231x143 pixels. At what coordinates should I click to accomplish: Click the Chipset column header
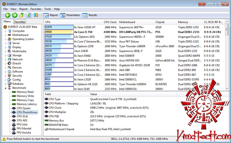tap(165, 22)
